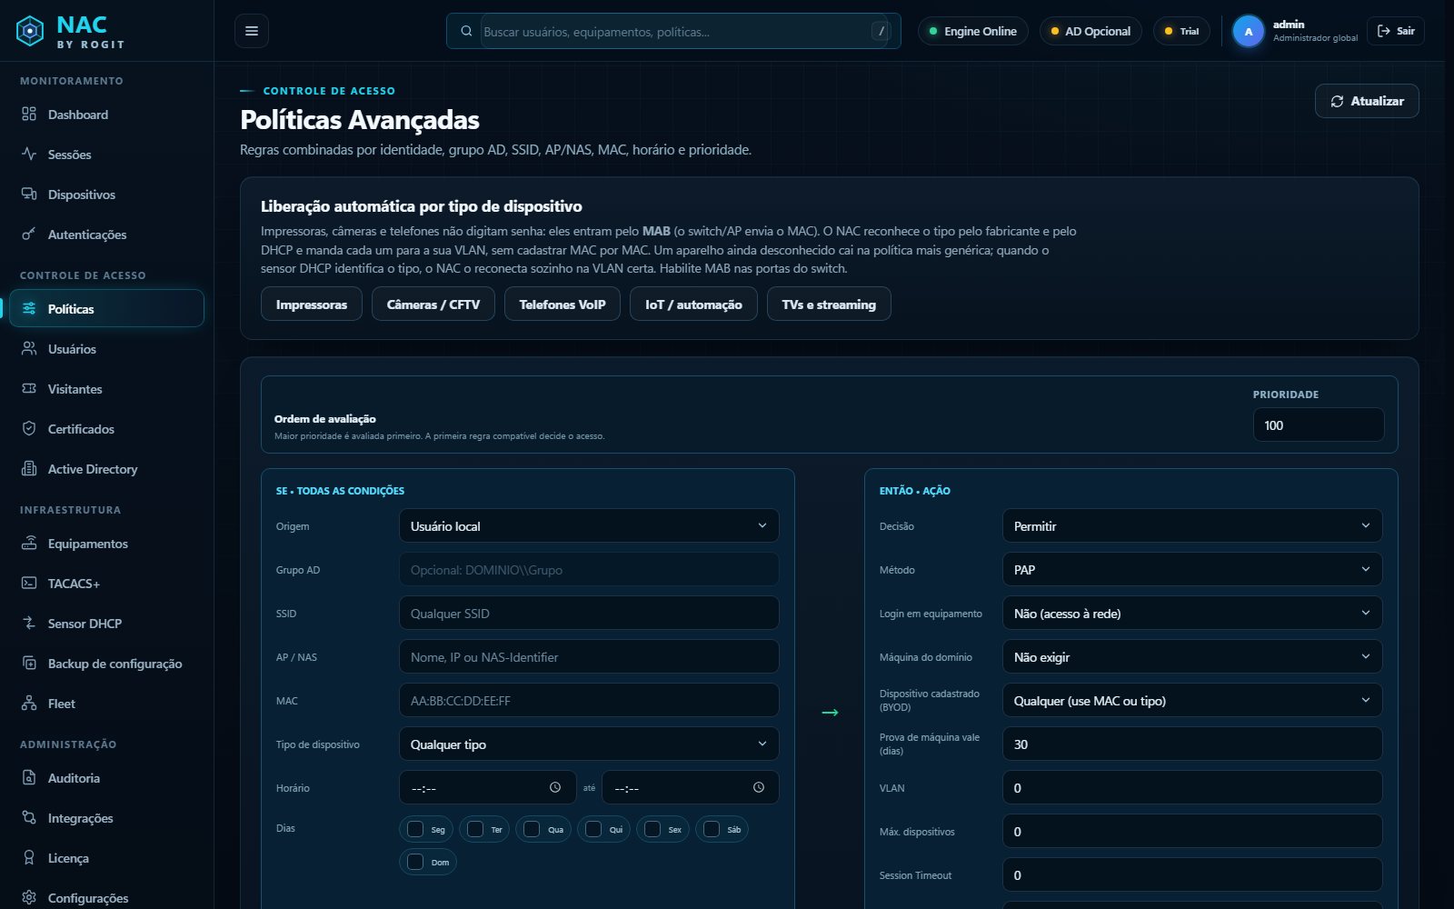Click the Active Directory building icon
This screenshot has width=1454, height=909.
click(29, 469)
